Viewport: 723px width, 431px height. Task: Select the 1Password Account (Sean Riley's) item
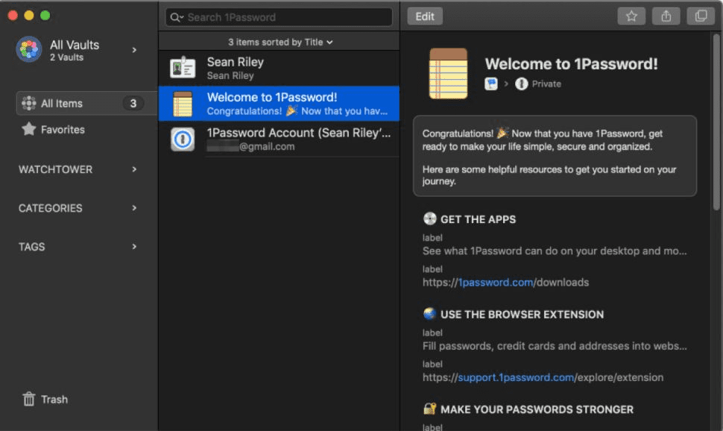(x=279, y=139)
